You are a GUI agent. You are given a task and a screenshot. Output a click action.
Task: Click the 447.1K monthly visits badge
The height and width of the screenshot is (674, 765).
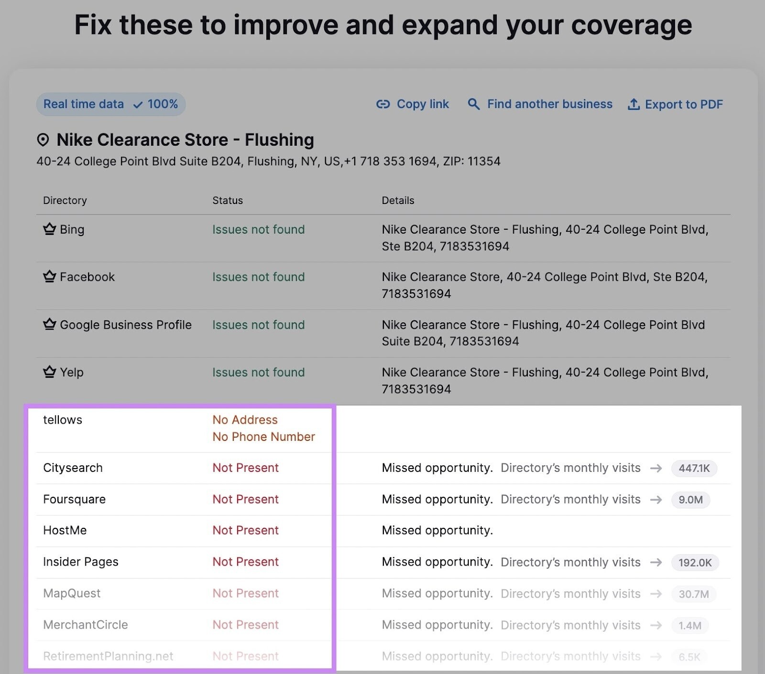(694, 468)
